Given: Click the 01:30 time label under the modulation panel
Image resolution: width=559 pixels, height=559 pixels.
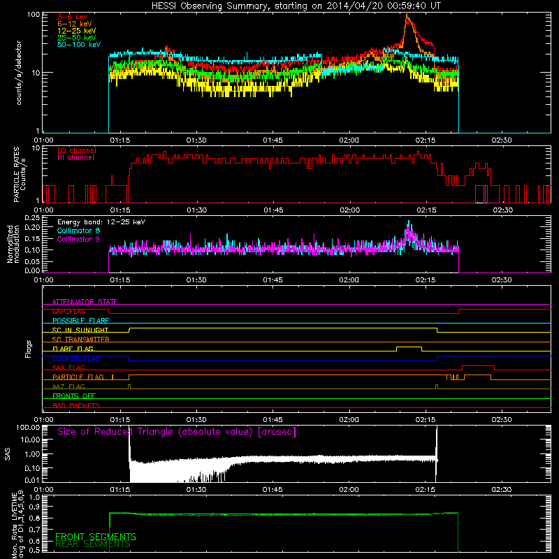Looking at the screenshot, I should coord(196,280).
